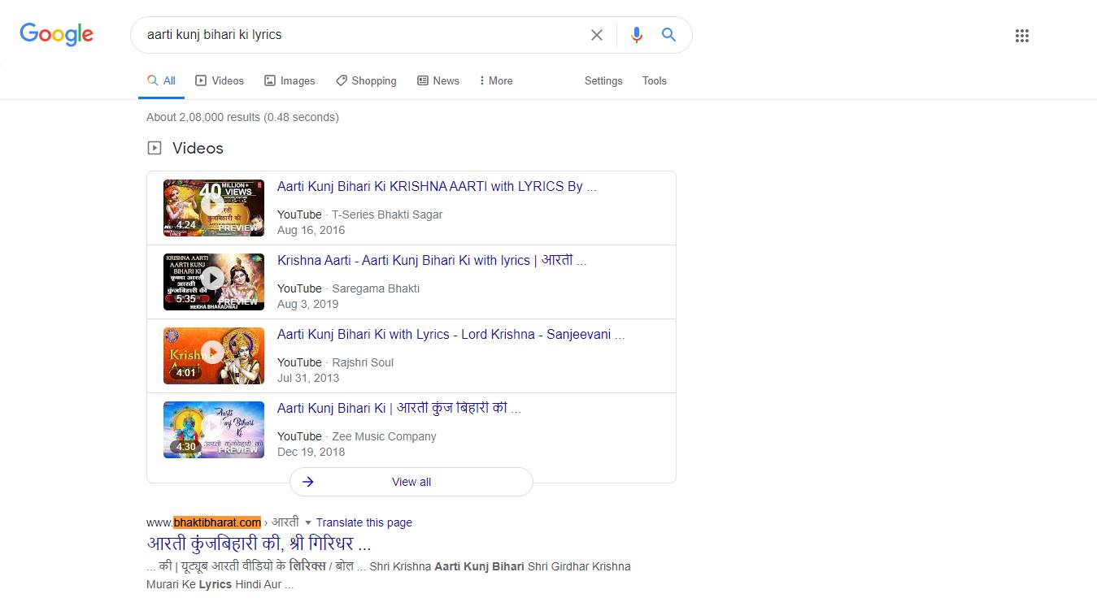Open the Tools filter options

[x=654, y=80]
